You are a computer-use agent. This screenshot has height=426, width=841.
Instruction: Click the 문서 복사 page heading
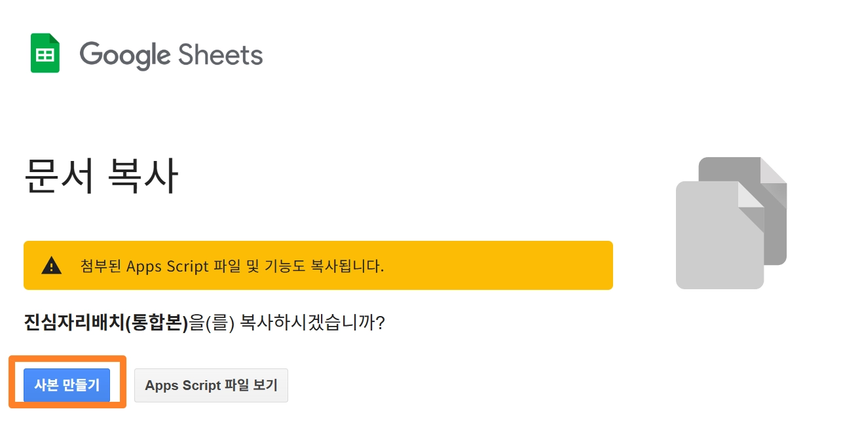pyautogui.click(x=101, y=177)
